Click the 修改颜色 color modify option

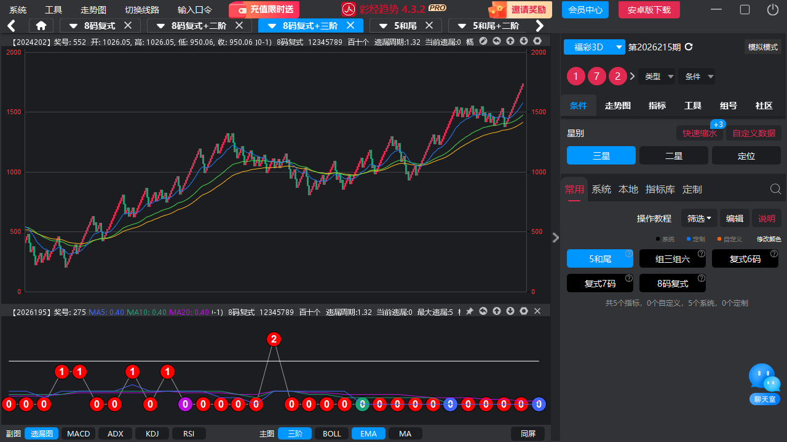click(x=769, y=239)
